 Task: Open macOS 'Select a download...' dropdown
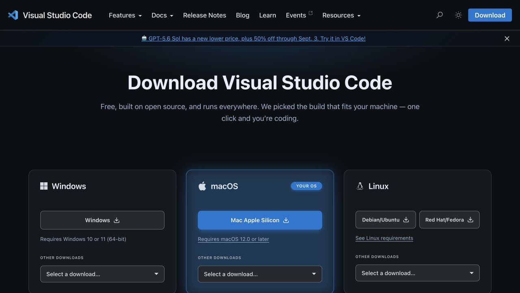(x=260, y=274)
